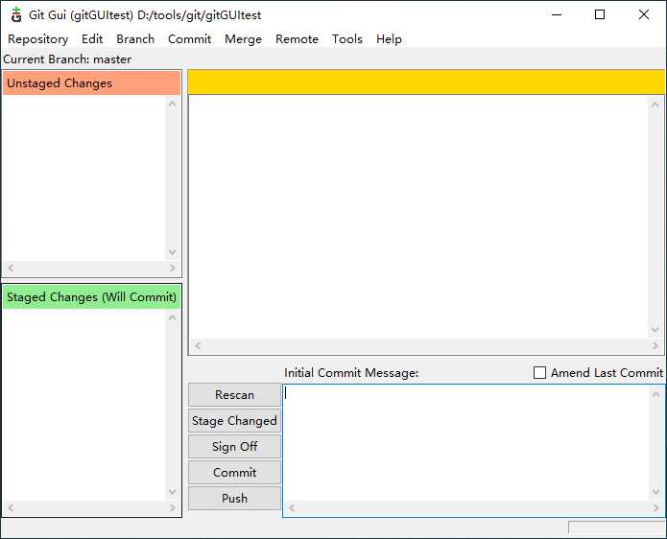Click down arrow of Unstaged Changes scrollbar
Screen dimensions: 667x539
[x=173, y=252]
